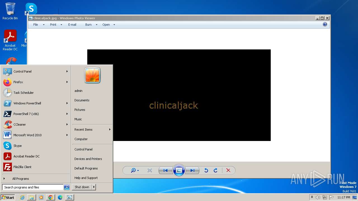
Task: Expand the Windows PowerShell jump list arrow
Action: coord(67,103)
